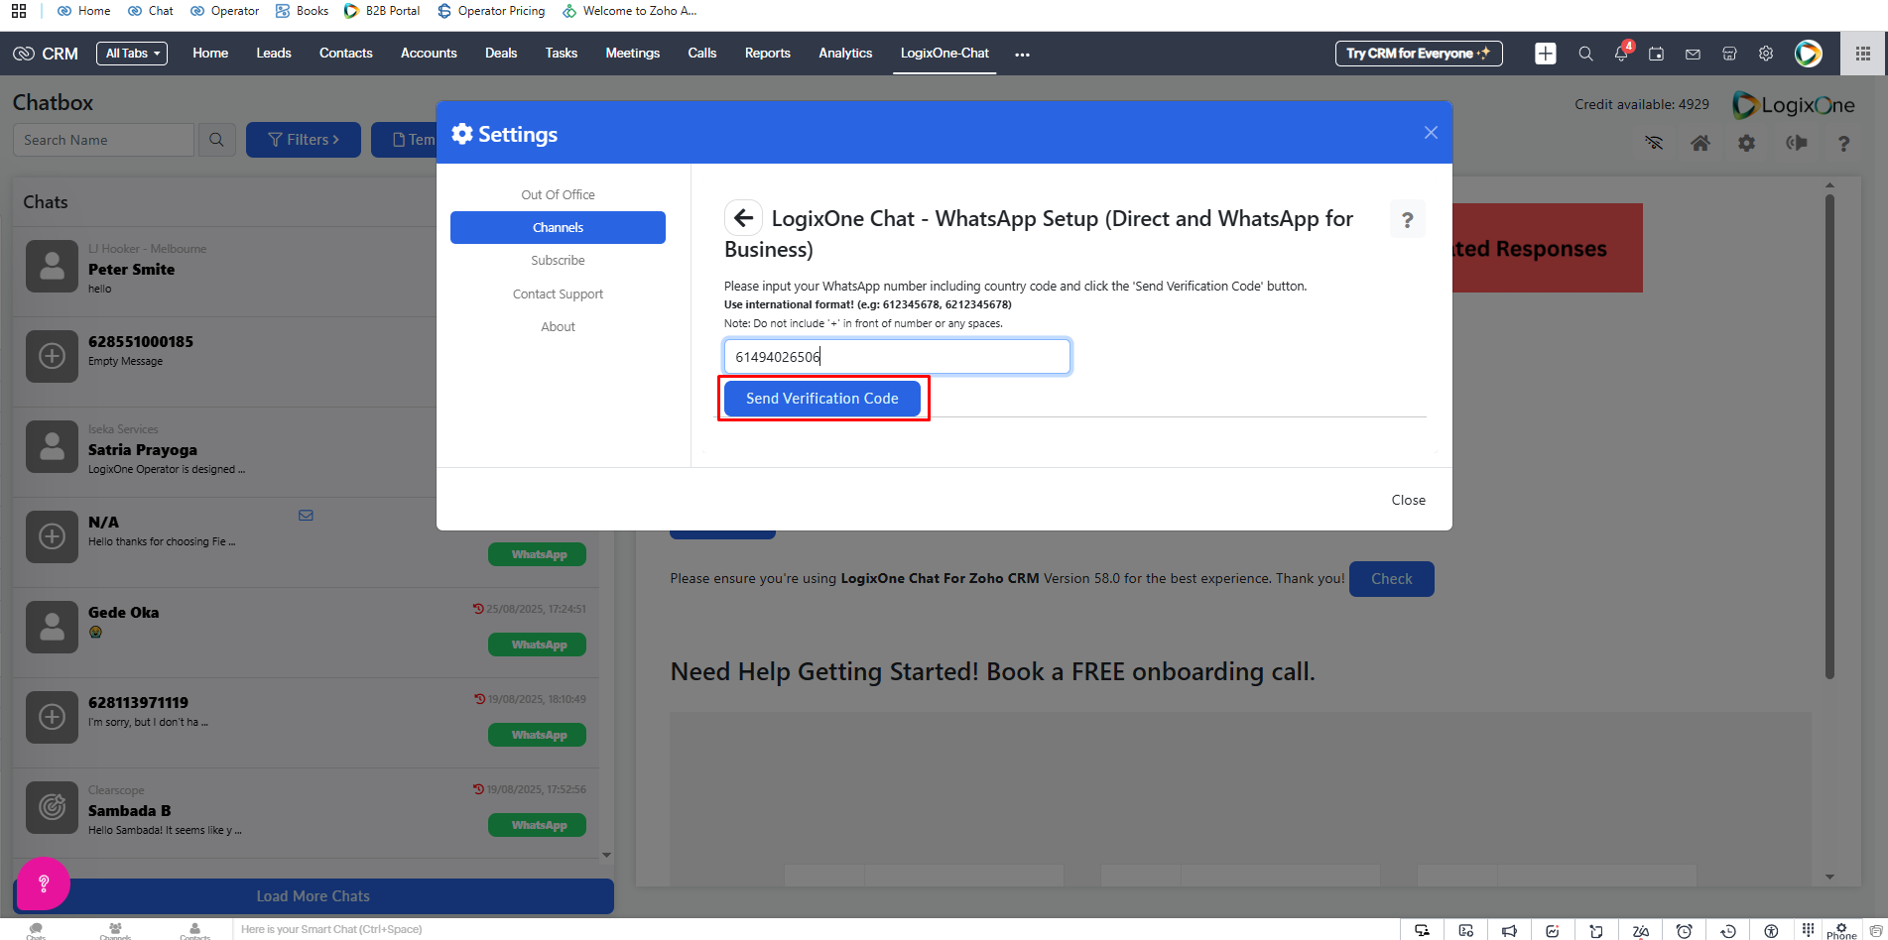Open recent items history icon in bottom bar
Viewport: 1888px width, 940px height.
(1727, 930)
